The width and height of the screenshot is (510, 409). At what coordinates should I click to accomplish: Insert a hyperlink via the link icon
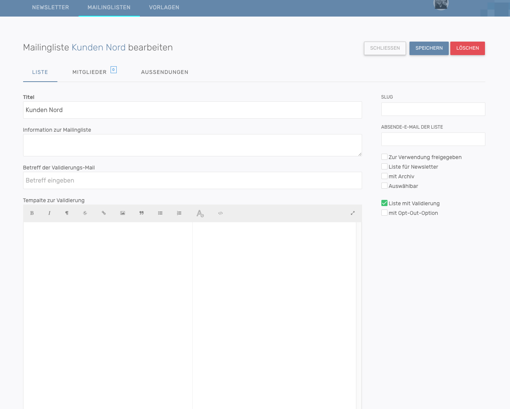104,213
